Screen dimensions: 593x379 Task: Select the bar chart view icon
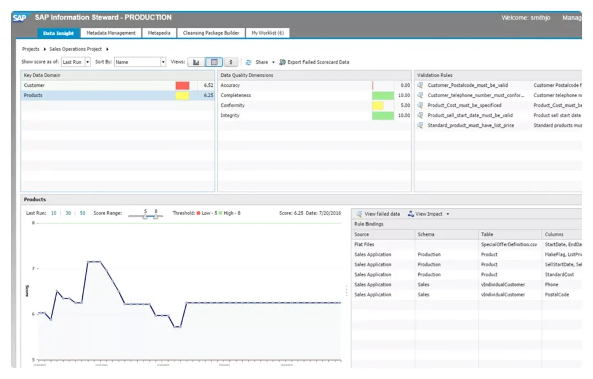196,62
